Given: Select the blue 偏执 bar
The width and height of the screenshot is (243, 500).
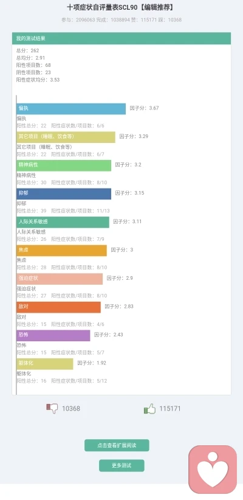Looking at the screenshot, I should pos(71,109).
